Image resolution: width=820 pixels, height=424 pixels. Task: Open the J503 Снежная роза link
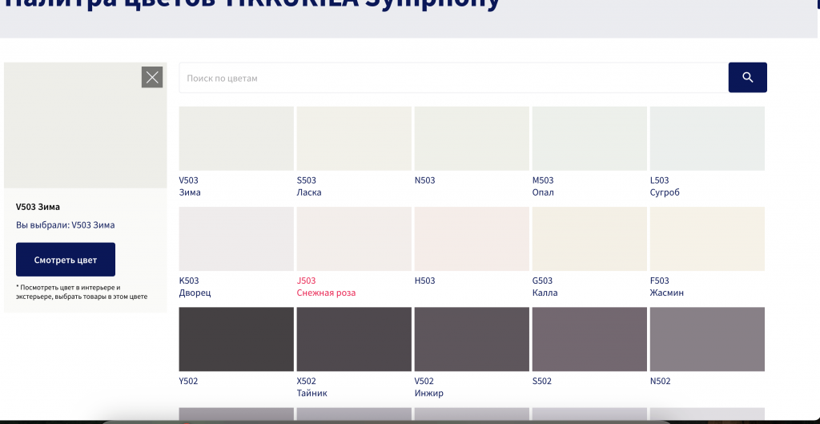pos(326,287)
